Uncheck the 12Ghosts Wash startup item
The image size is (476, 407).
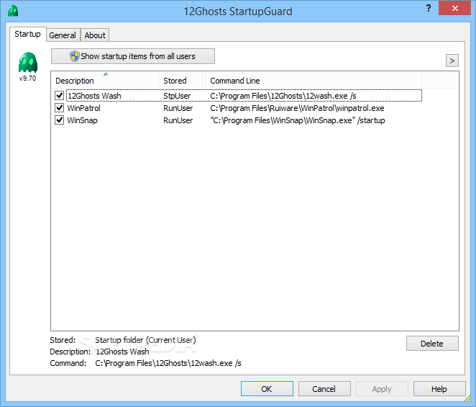(x=59, y=96)
